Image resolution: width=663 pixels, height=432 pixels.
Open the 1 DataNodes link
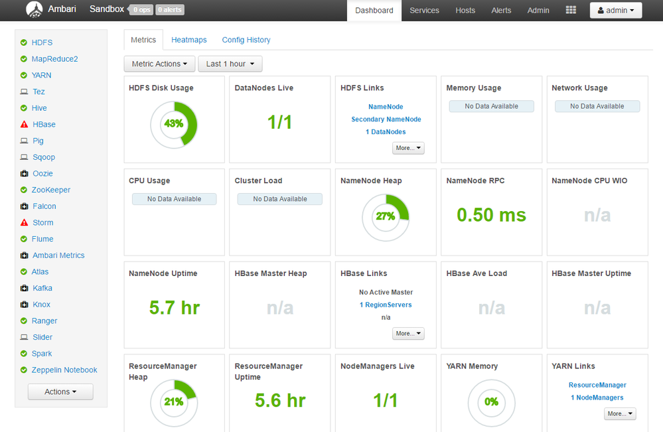click(386, 132)
